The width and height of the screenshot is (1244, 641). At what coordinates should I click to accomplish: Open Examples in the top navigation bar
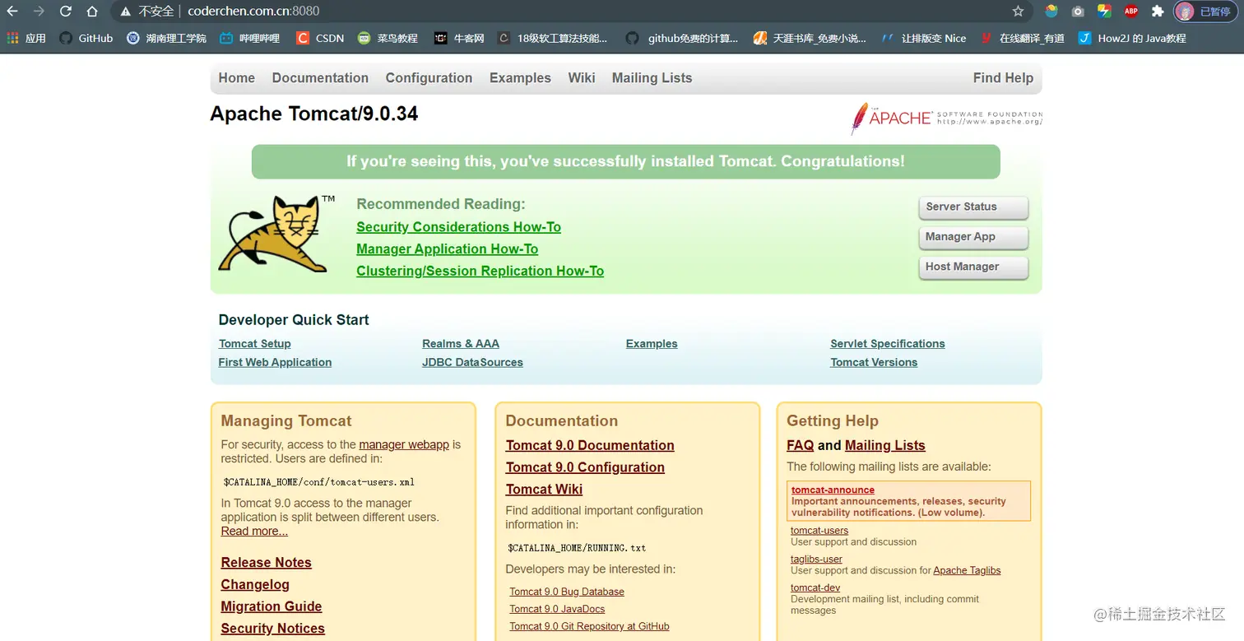point(520,78)
